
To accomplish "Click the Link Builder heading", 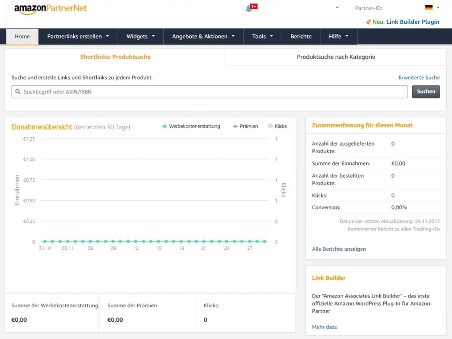I will click(328, 278).
